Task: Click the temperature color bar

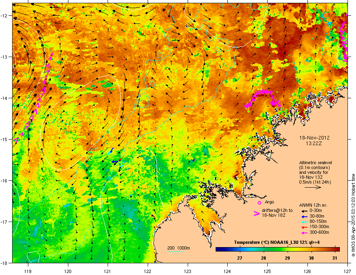Action: 278,249
